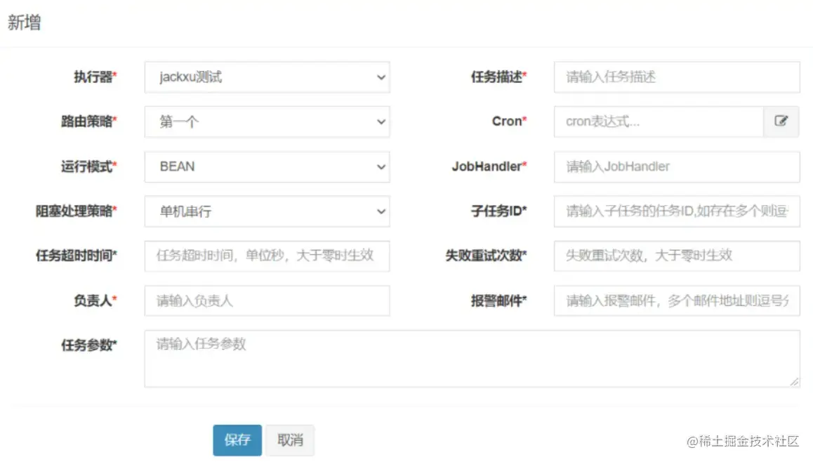Image resolution: width=813 pixels, height=462 pixels.
Task: Click the 任务超时时间 label
Action: (77, 256)
